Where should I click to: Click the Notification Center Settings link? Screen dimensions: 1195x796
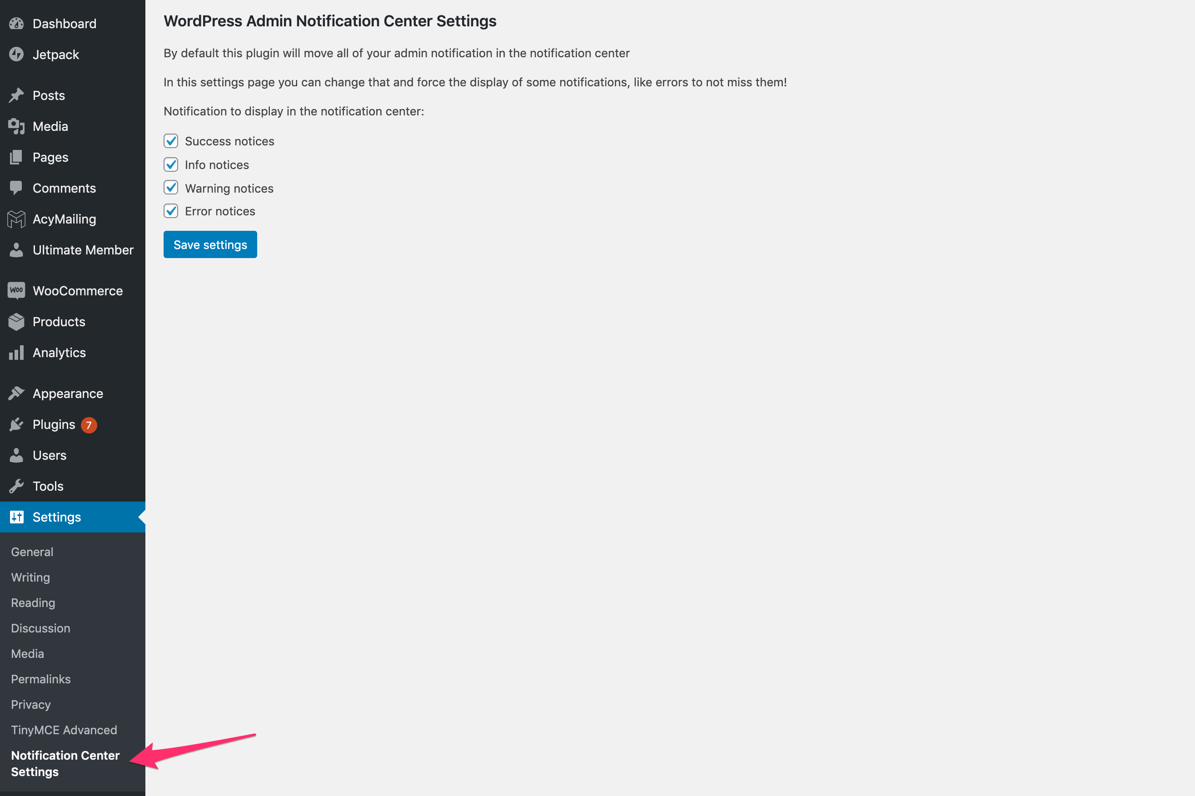point(65,763)
